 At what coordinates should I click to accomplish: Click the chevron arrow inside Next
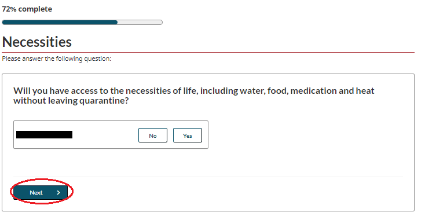(x=58, y=192)
